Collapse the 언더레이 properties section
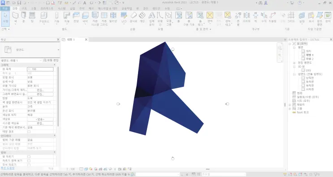Image resolution: width=333 pixels, height=177 pixels. tap(54, 136)
